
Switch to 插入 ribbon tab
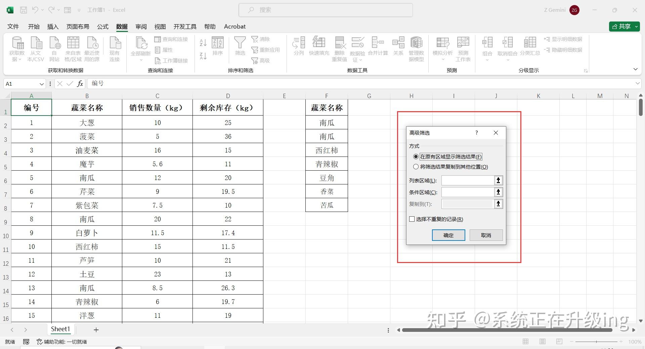click(53, 27)
